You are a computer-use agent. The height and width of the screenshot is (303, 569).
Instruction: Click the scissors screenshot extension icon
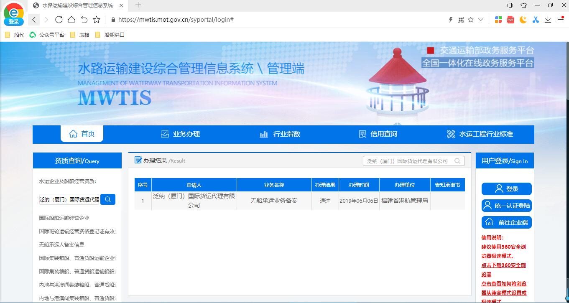[536, 20]
